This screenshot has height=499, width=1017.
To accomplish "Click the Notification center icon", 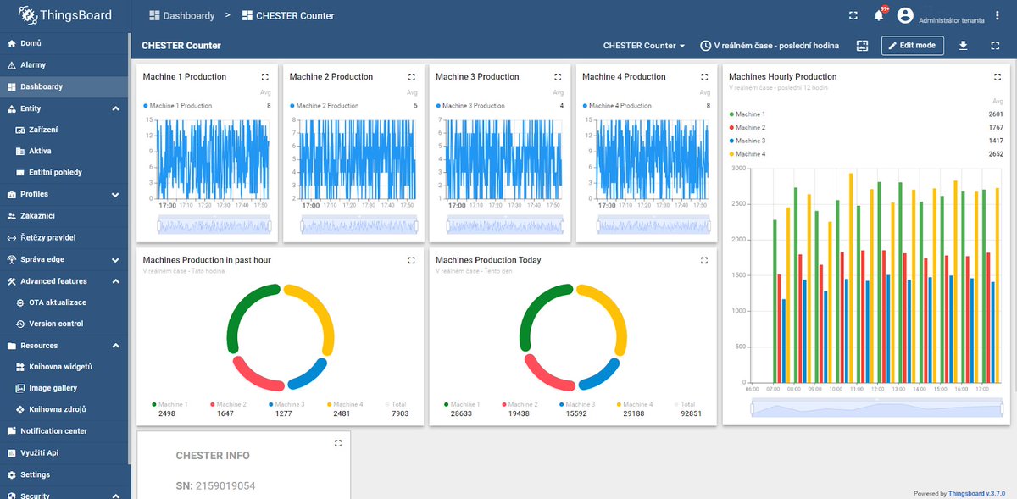I will click(12, 431).
